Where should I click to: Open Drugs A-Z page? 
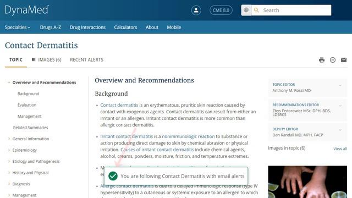click(51, 28)
